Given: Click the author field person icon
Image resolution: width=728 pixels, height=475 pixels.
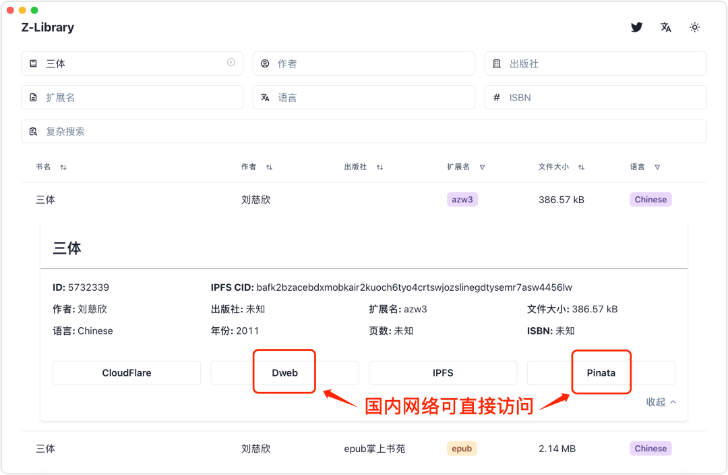Looking at the screenshot, I should (x=265, y=63).
